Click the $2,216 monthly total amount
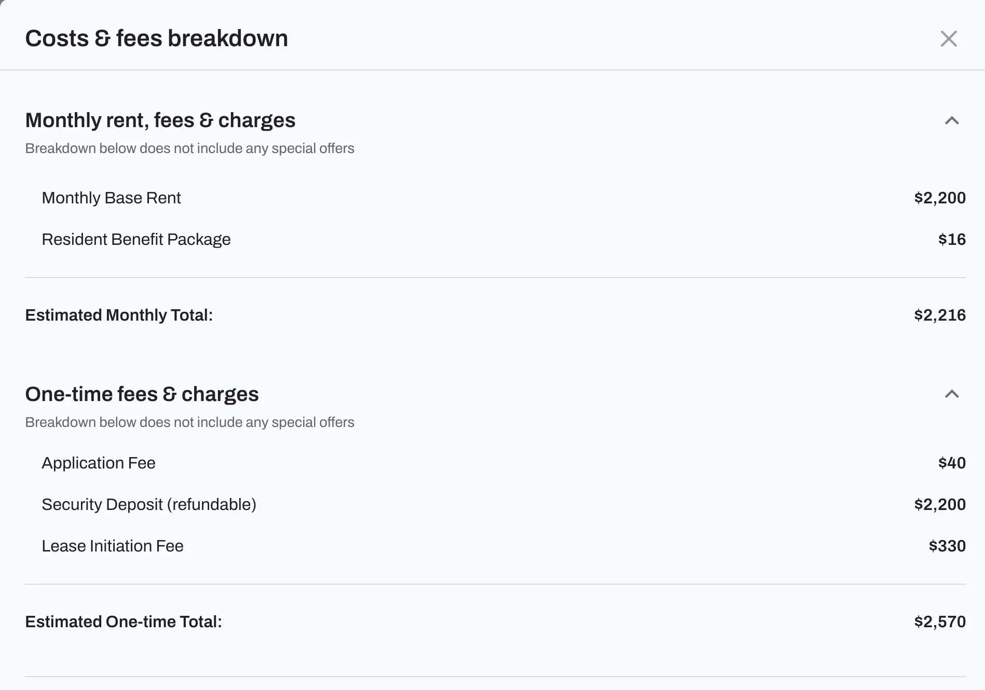Image resolution: width=985 pixels, height=690 pixels. click(940, 315)
